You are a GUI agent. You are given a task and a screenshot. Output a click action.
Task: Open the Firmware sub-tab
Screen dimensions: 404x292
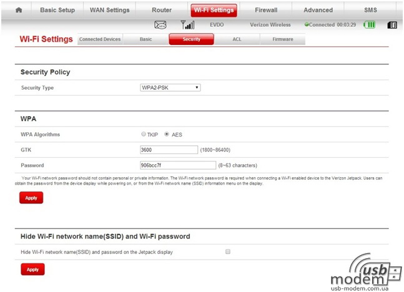coord(283,39)
